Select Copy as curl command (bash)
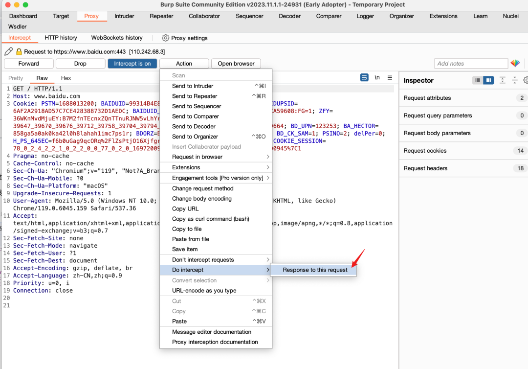The width and height of the screenshot is (528, 369). 216,219
